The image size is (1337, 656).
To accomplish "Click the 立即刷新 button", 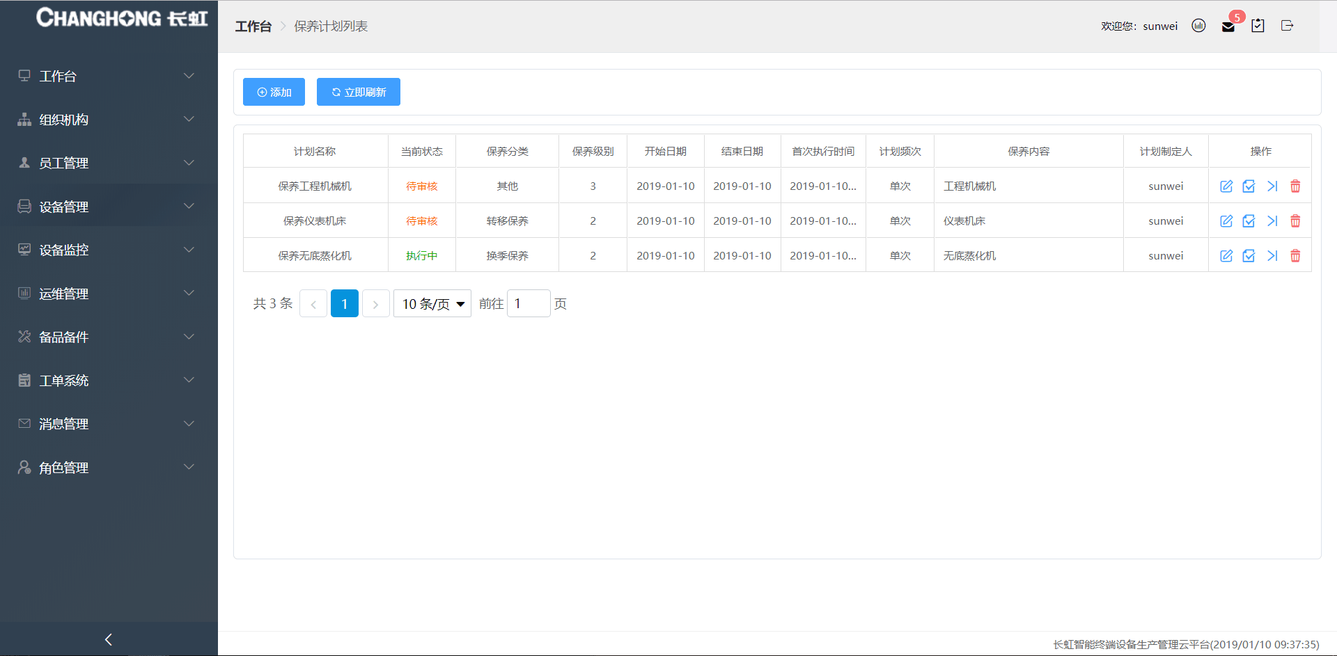I will (359, 92).
